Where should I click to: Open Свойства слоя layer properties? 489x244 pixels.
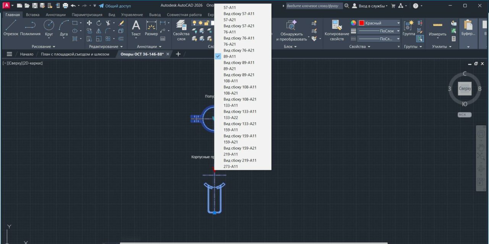[181, 31]
